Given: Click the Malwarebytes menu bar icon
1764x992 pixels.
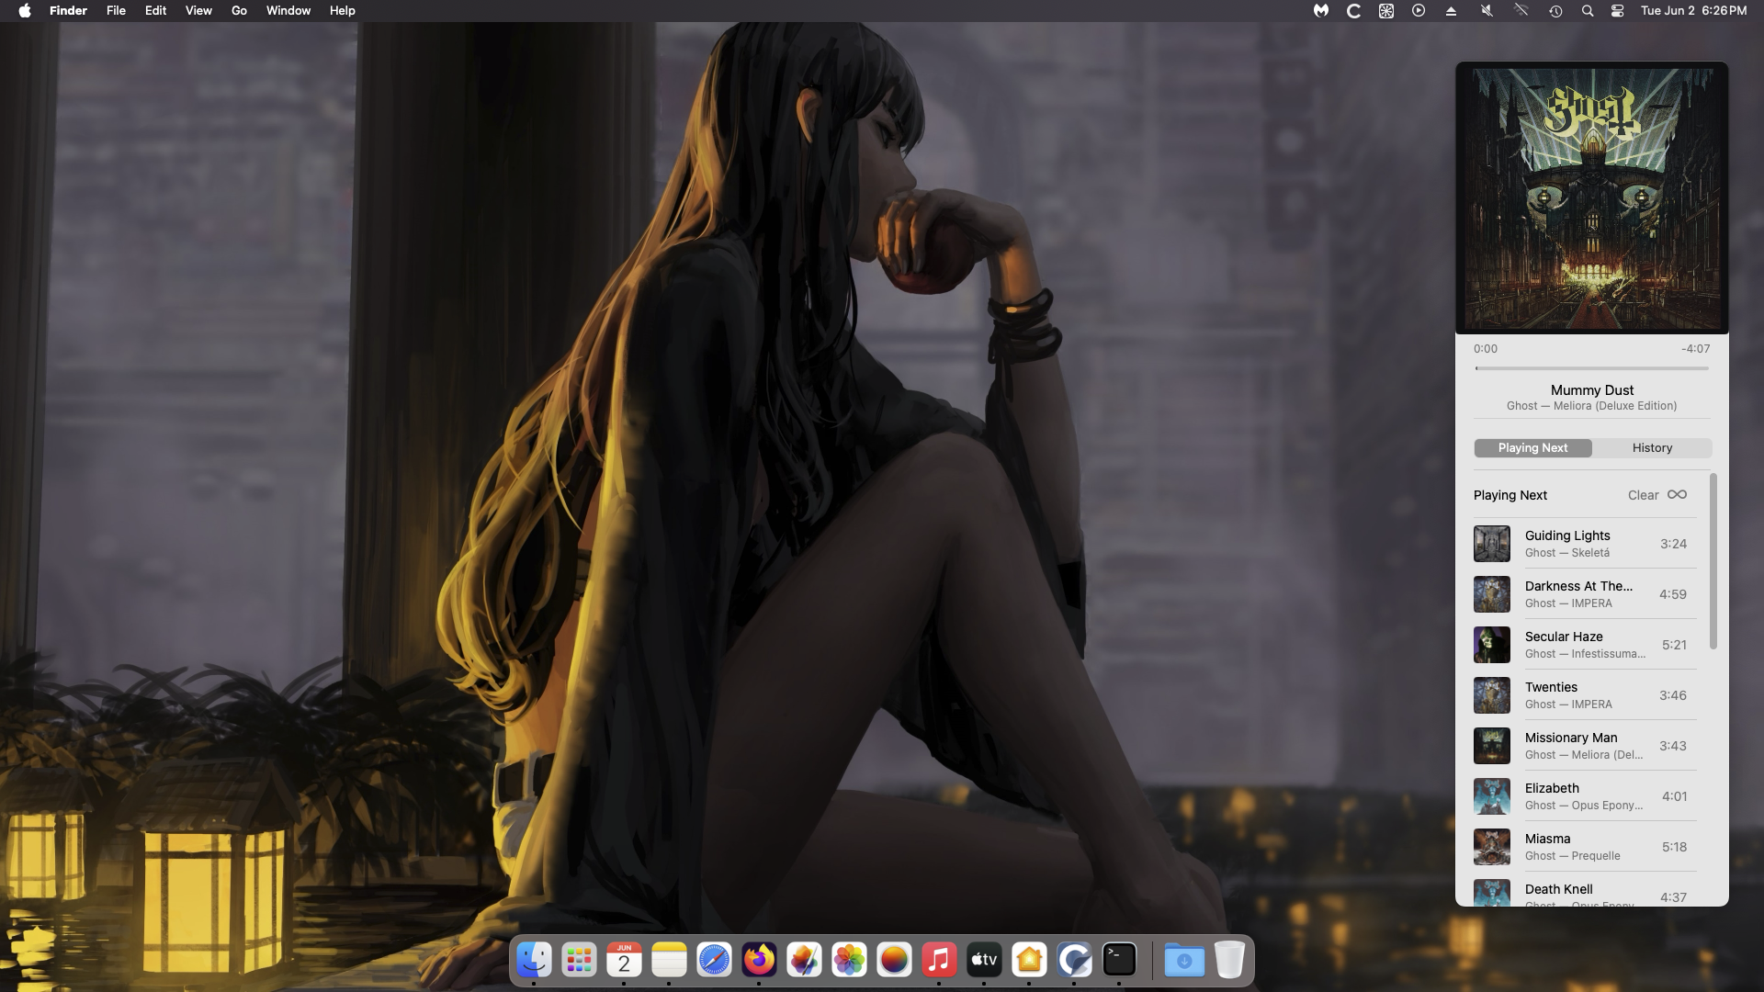Looking at the screenshot, I should pos(1321,11).
